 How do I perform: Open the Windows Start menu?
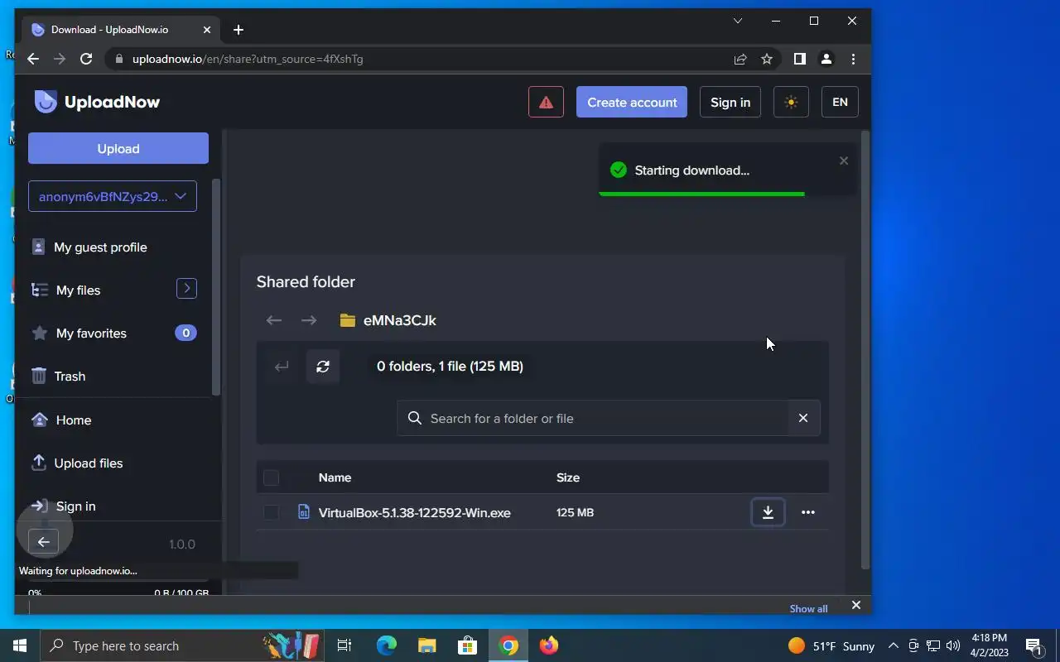pos(20,645)
